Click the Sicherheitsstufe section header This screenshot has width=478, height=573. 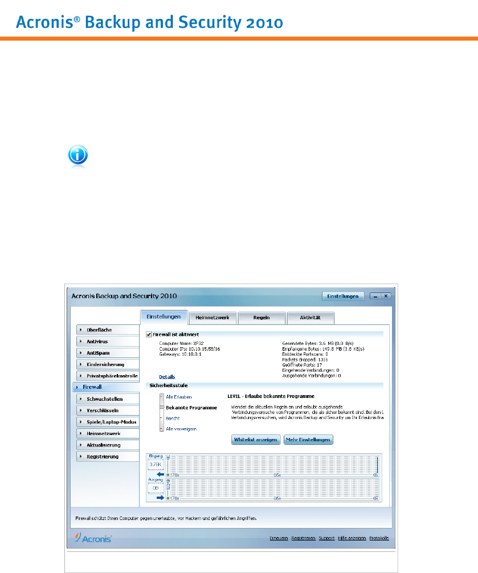(x=168, y=385)
